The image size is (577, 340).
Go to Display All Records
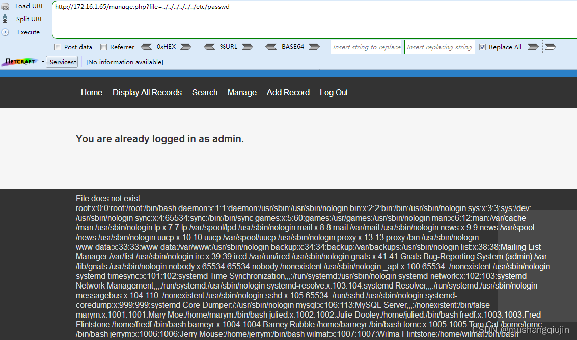tap(147, 92)
